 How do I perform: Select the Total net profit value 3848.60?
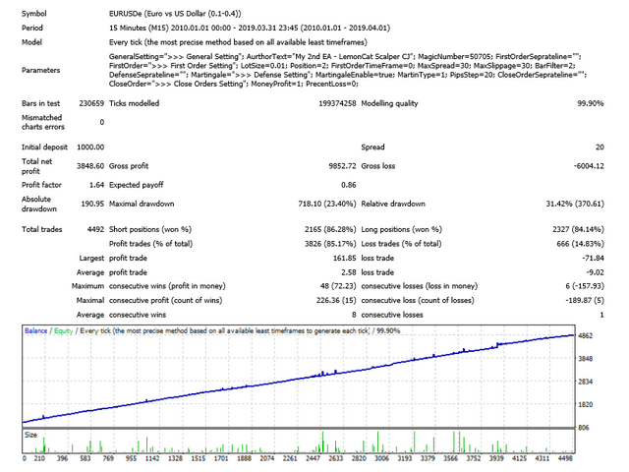[x=90, y=166]
